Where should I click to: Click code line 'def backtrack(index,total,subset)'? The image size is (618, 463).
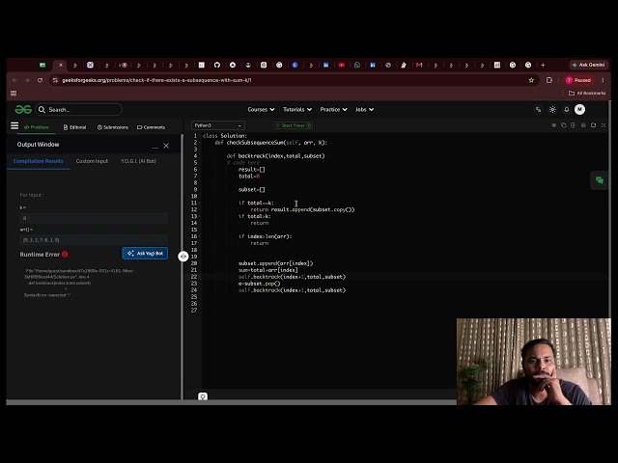(x=275, y=156)
